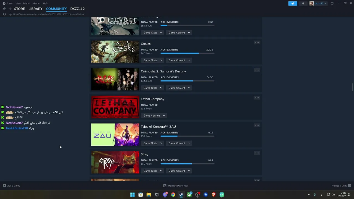The width and height of the screenshot is (354, 199).
Task: Expand Game Stats dropdown for Onimusha 2
Action: pos(153,88)
